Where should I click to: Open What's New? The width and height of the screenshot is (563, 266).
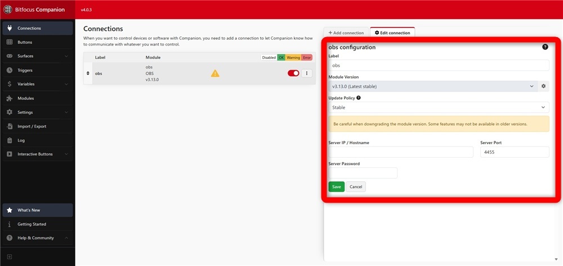pyautogui.click(x=37, y=210)
